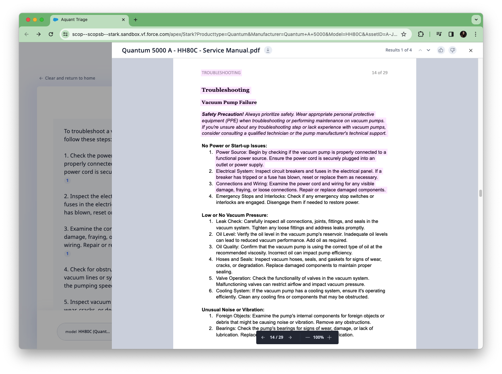This screenshot has height=374, width=502.
Task: Open the tab search dropdown
Action: (476, 20)
